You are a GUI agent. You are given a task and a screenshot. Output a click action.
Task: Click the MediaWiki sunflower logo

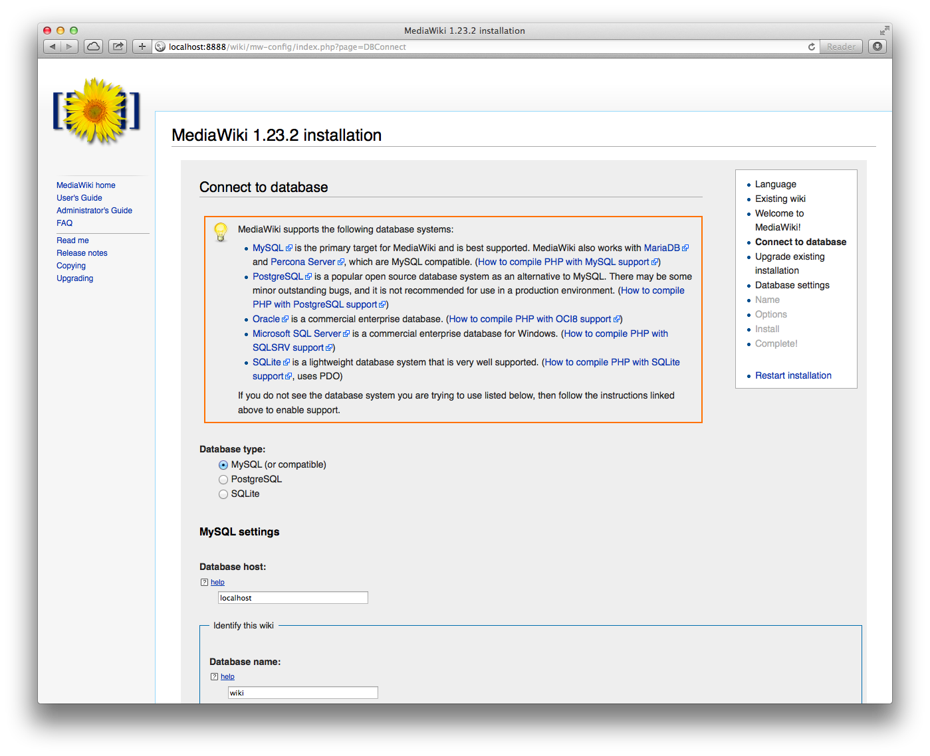(x=96, y=110)
